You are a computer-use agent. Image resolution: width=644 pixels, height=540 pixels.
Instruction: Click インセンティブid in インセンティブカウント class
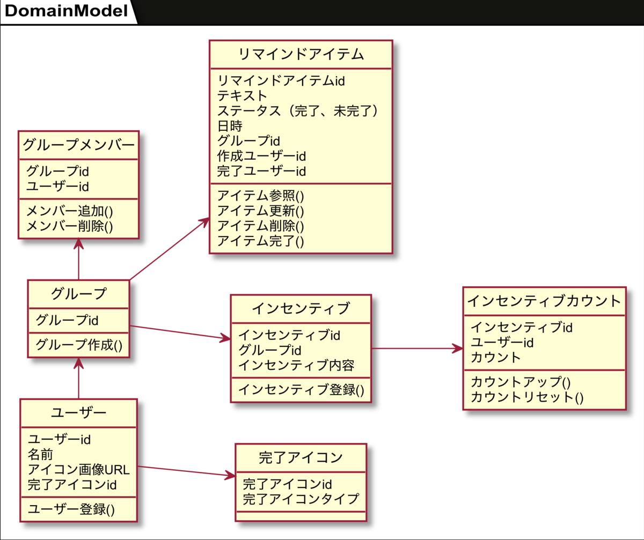click(x=522, y=327)
